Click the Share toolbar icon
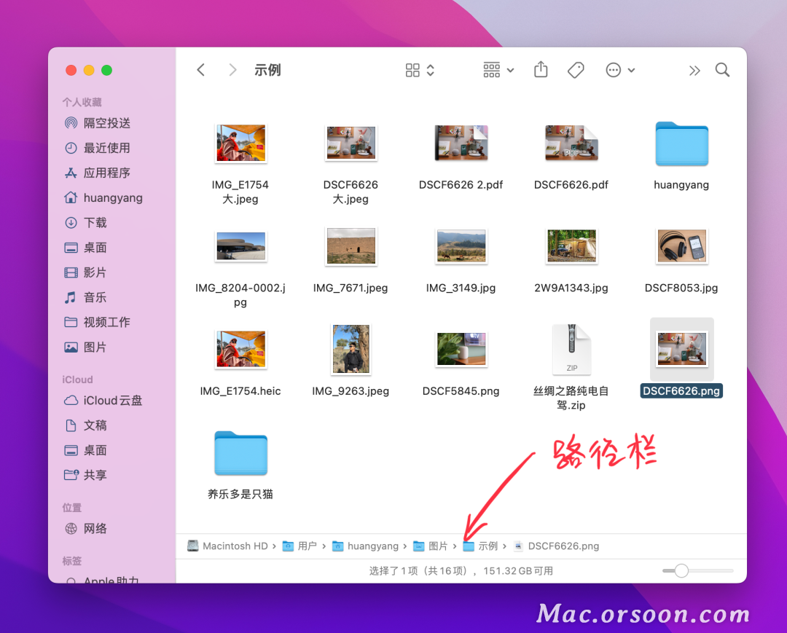 point(541,69)
